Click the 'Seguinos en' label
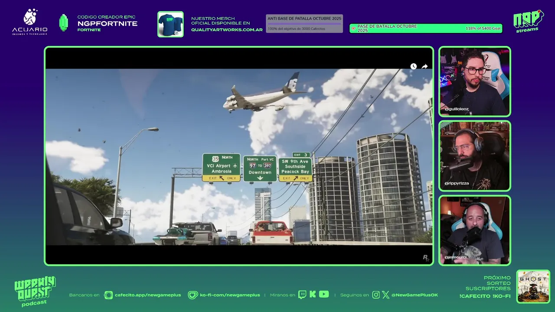 355,295
